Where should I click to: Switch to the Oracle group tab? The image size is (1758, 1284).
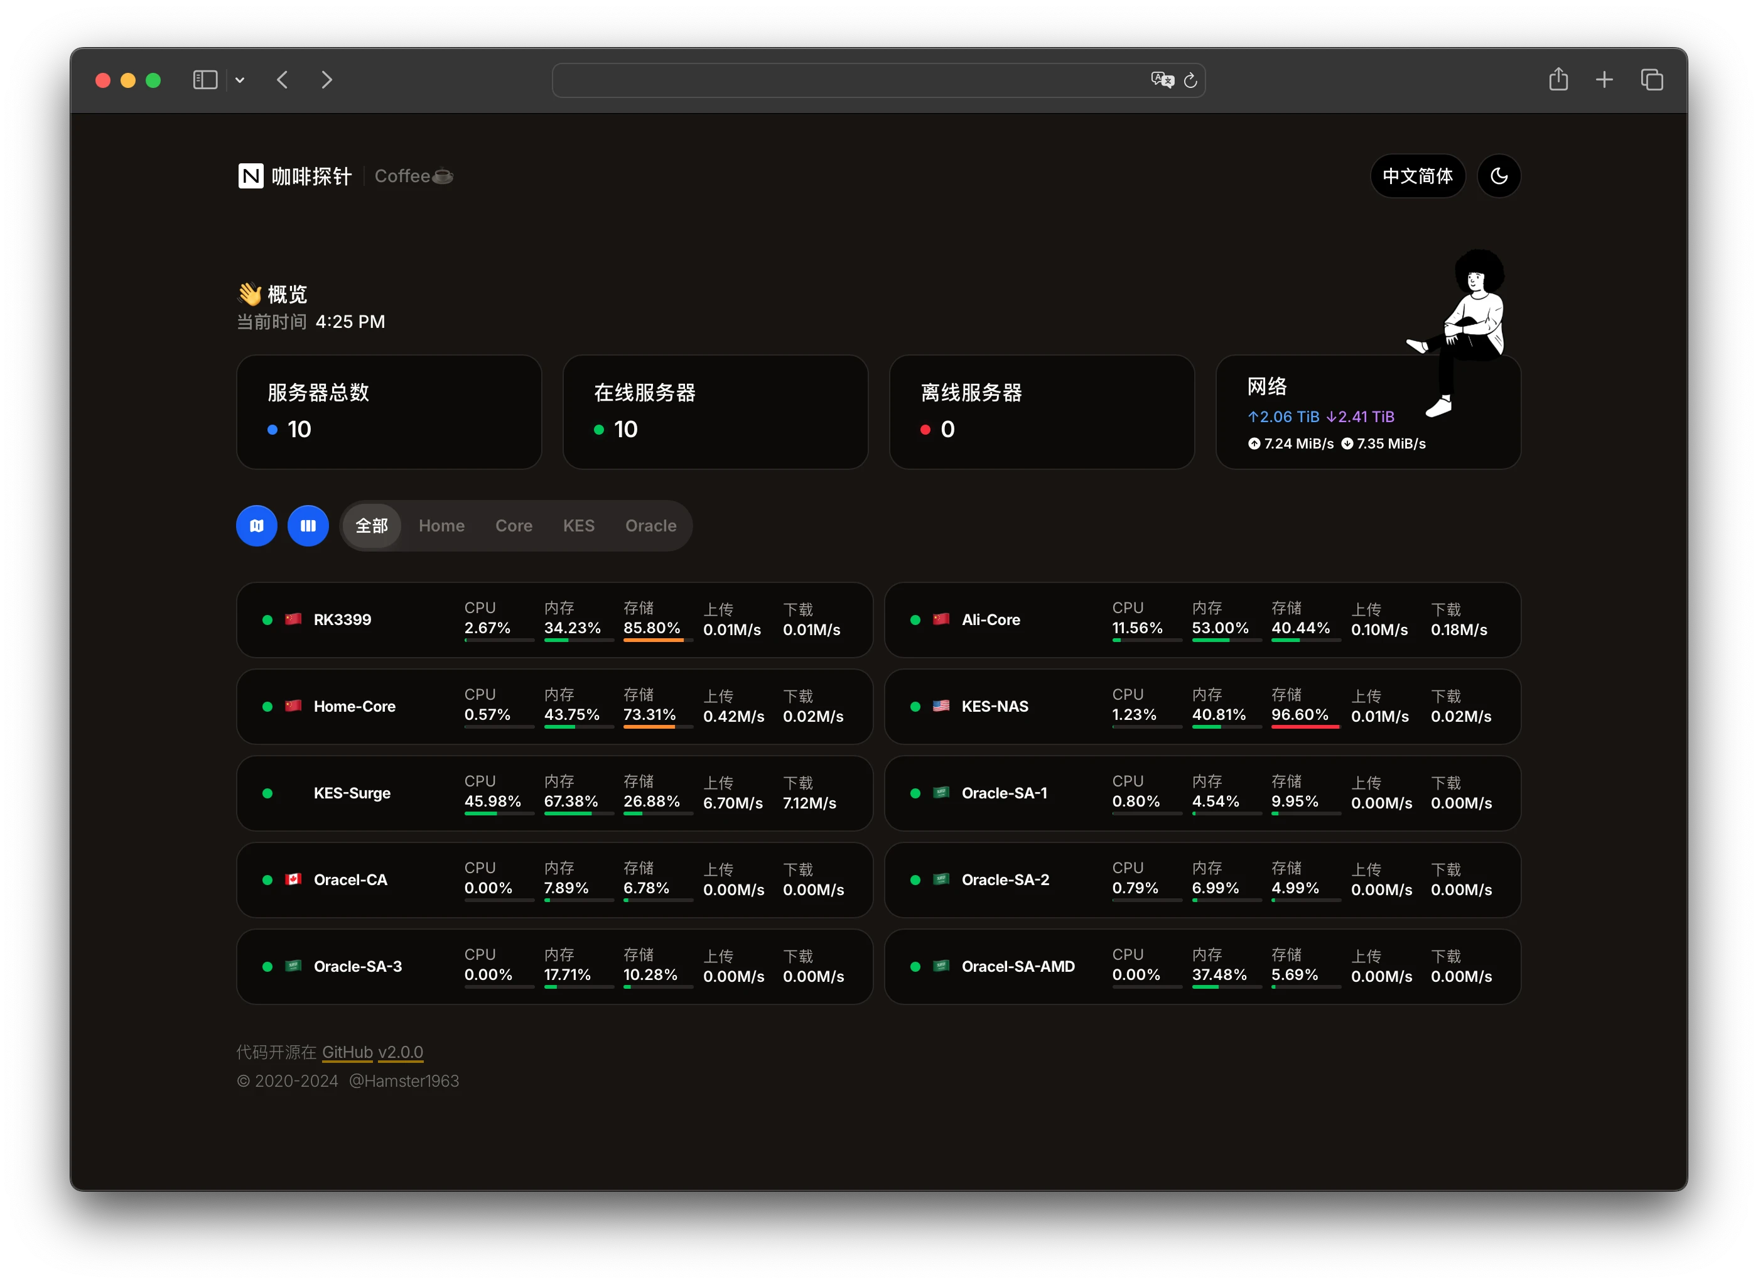tap(650, 526)
